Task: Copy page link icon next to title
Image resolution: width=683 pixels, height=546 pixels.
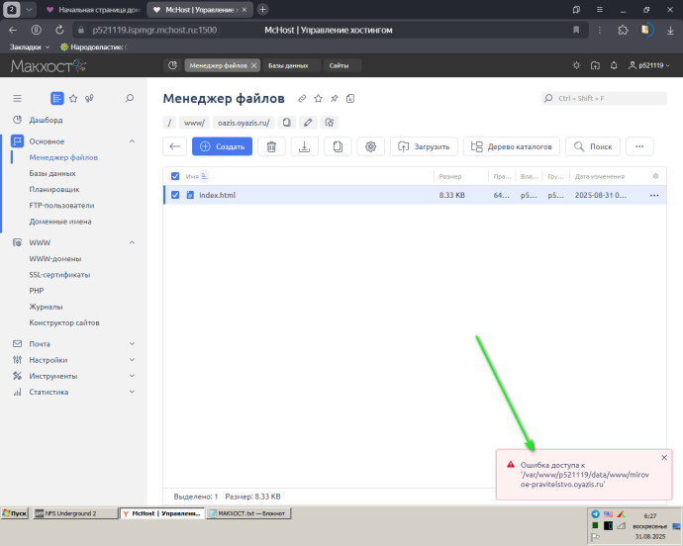Action: click(302, 98)
